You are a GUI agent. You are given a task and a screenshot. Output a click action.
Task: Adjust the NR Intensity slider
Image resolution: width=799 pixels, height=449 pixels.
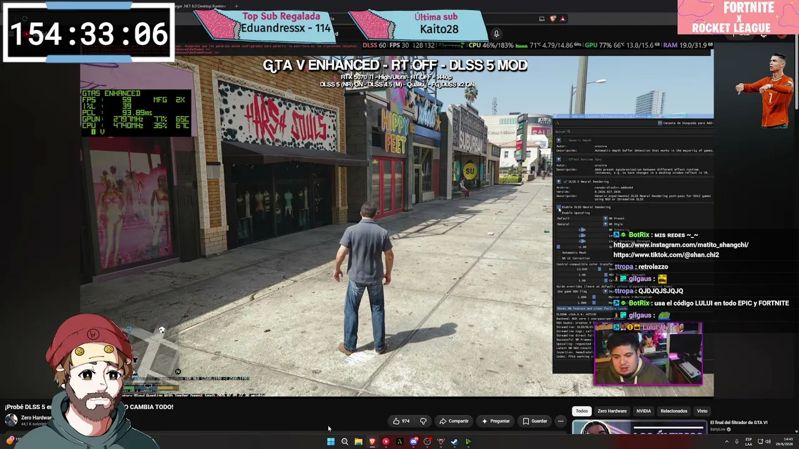coord(581,229)
